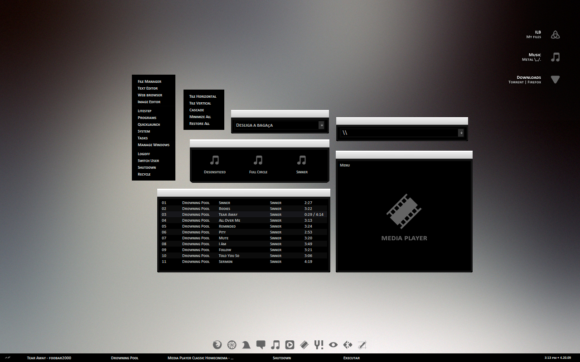Select the playing track 03 Tear Away
580x362 pixels.
point(243,214)
